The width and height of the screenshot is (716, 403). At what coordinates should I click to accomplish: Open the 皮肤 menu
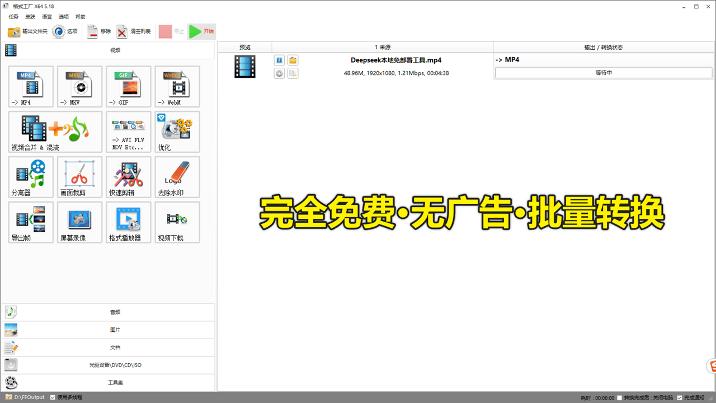(x=30, y=17)
